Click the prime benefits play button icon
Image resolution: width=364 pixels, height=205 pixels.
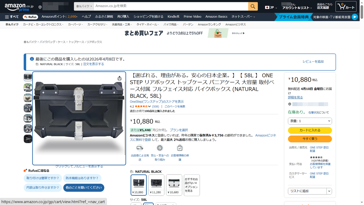[x=355, y=17]
